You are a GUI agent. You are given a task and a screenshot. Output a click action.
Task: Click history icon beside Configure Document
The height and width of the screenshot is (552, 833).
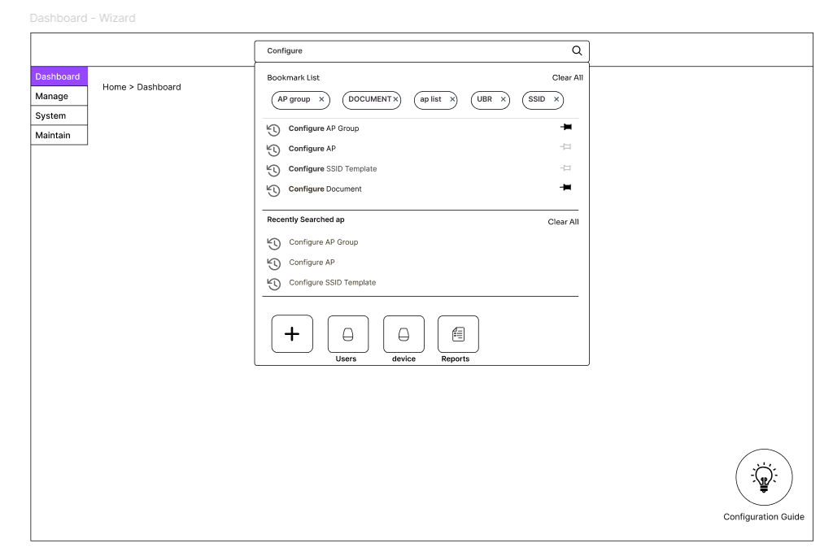pos(273,190)
